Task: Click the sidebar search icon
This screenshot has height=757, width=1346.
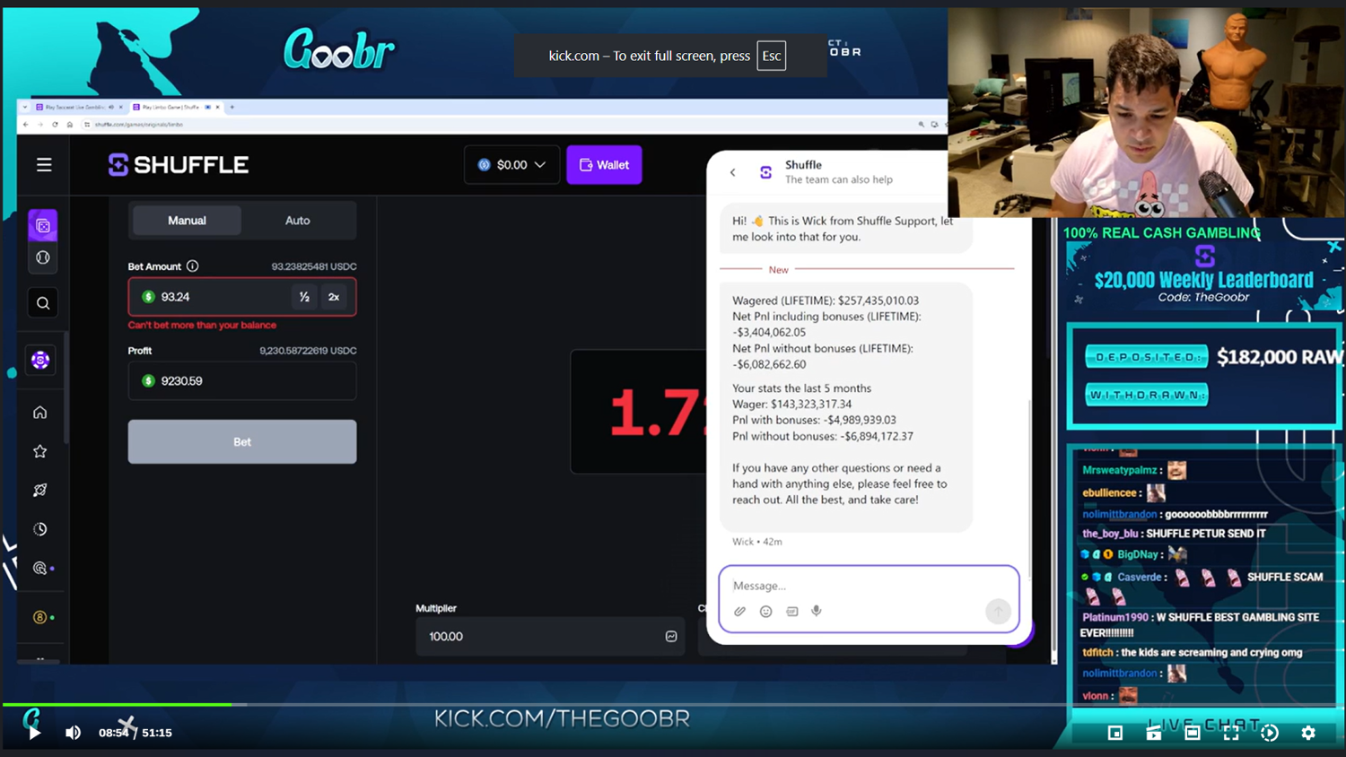Action: [x=42, y=303]
